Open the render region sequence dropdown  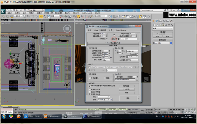[x=133, y=57]
